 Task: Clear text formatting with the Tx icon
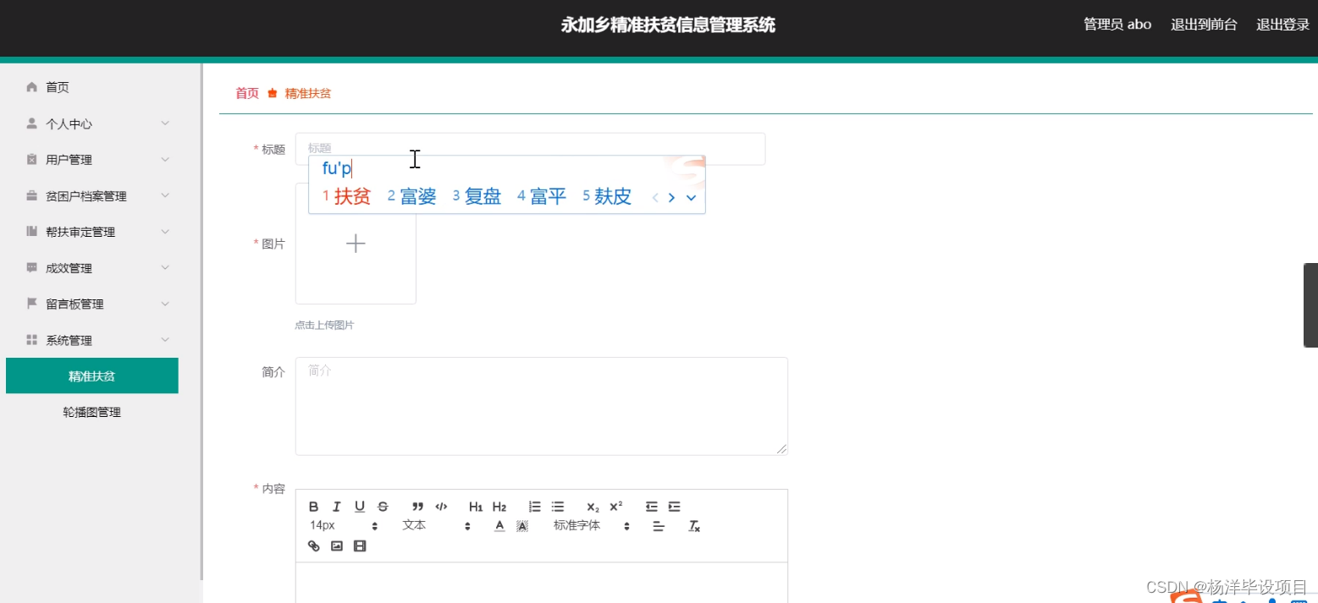694,526
